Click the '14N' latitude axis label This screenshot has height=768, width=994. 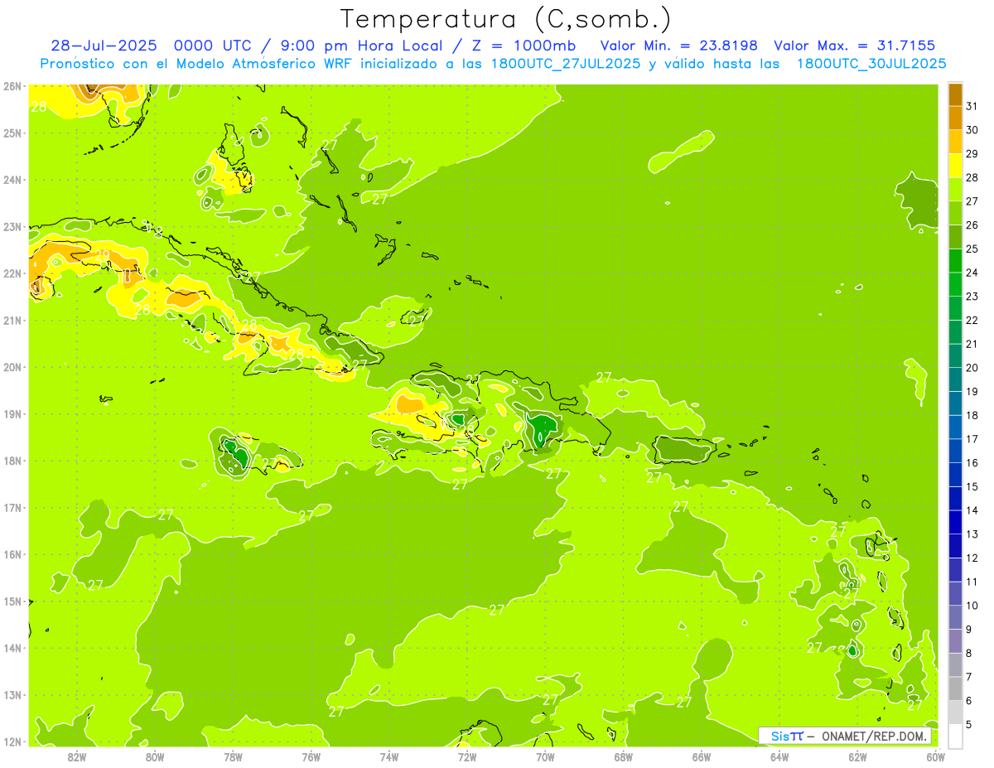point(12,648)
